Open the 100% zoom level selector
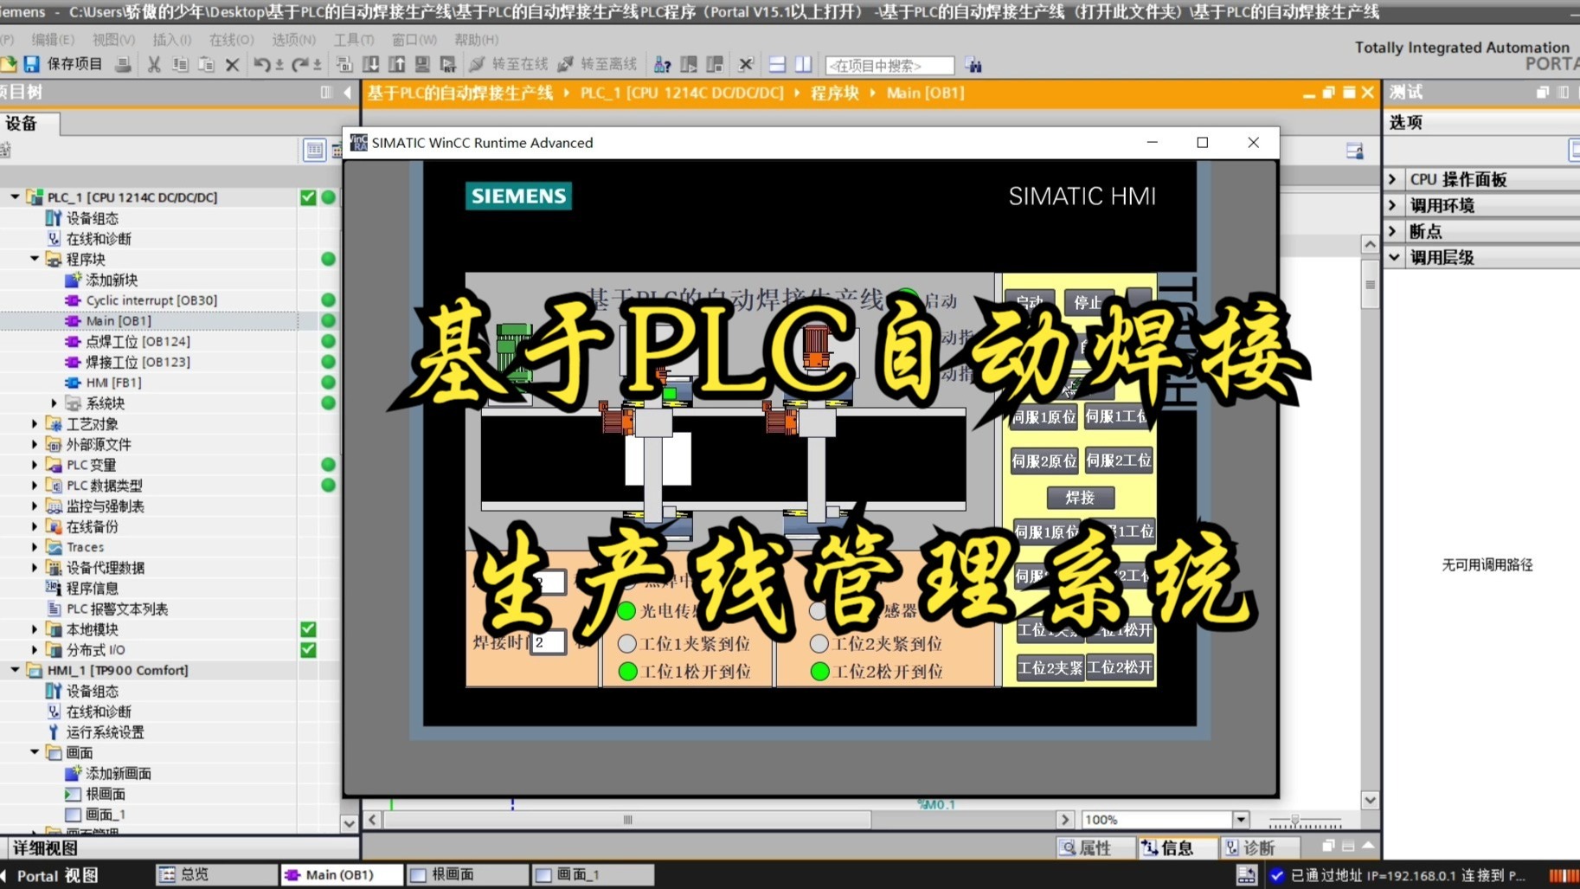The width and height of the screenshot is (1580, 889). 1241,818
